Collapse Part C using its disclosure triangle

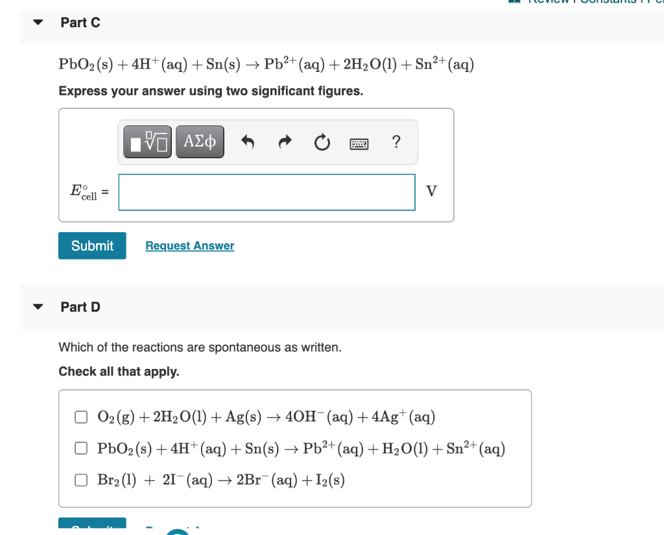[37, 21]
